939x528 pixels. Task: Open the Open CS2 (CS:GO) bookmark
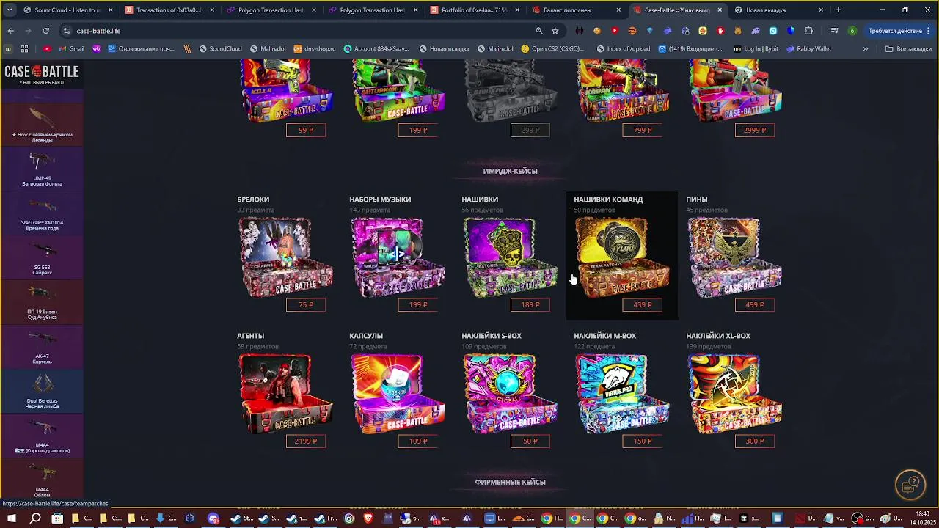click(552, 49)
